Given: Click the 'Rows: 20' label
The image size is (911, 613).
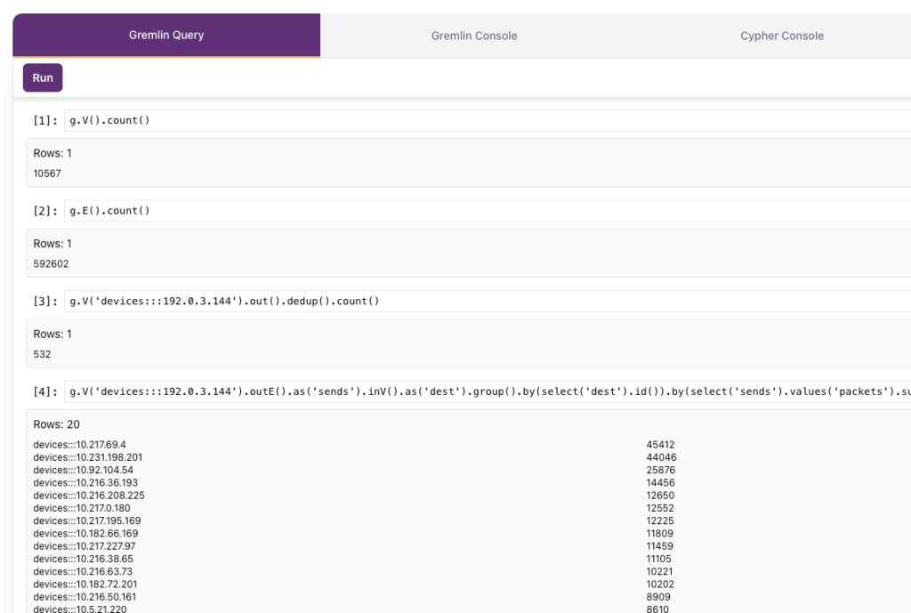Looking at the screenshot, I should [x=56, y=424].
